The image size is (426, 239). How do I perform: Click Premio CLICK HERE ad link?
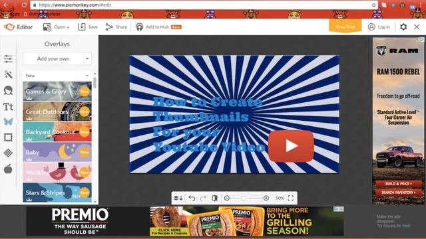point(169,231)
